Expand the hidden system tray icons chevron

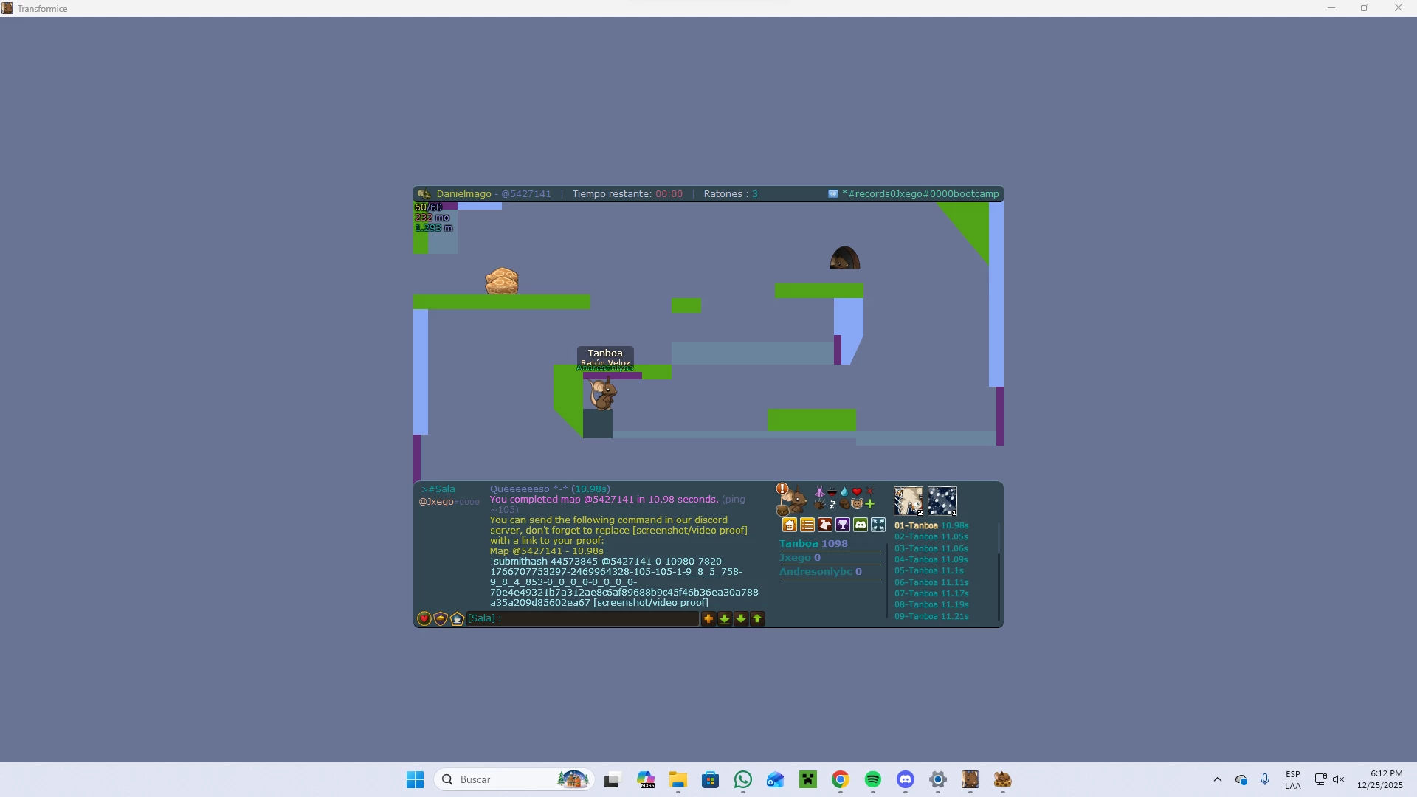click(1218, 780)
